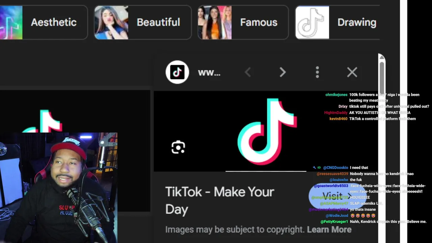
Task: Open the three-dot more options menu
Action: [x=317, y=72]
